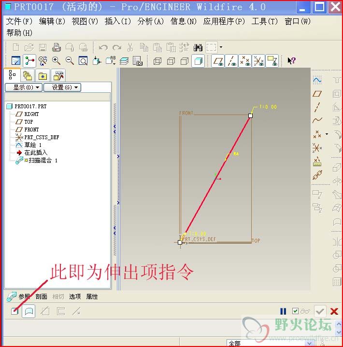Select the Datum Axis tool in right toolbar
Screen dimensions: 343x347
(317, 107)
